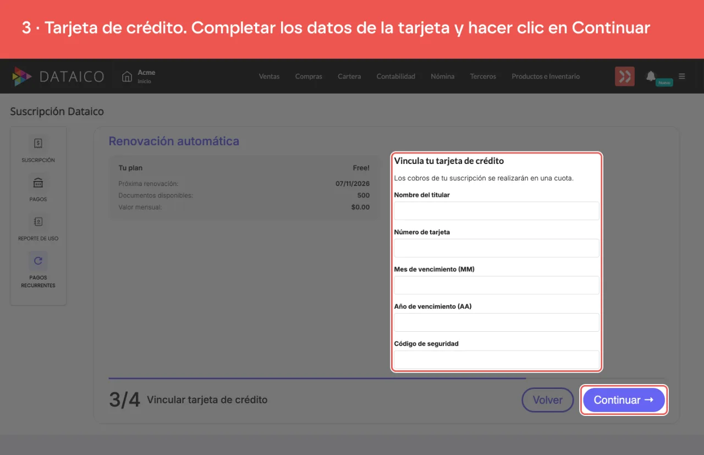Open the Ventas menu

click(269, 76)
